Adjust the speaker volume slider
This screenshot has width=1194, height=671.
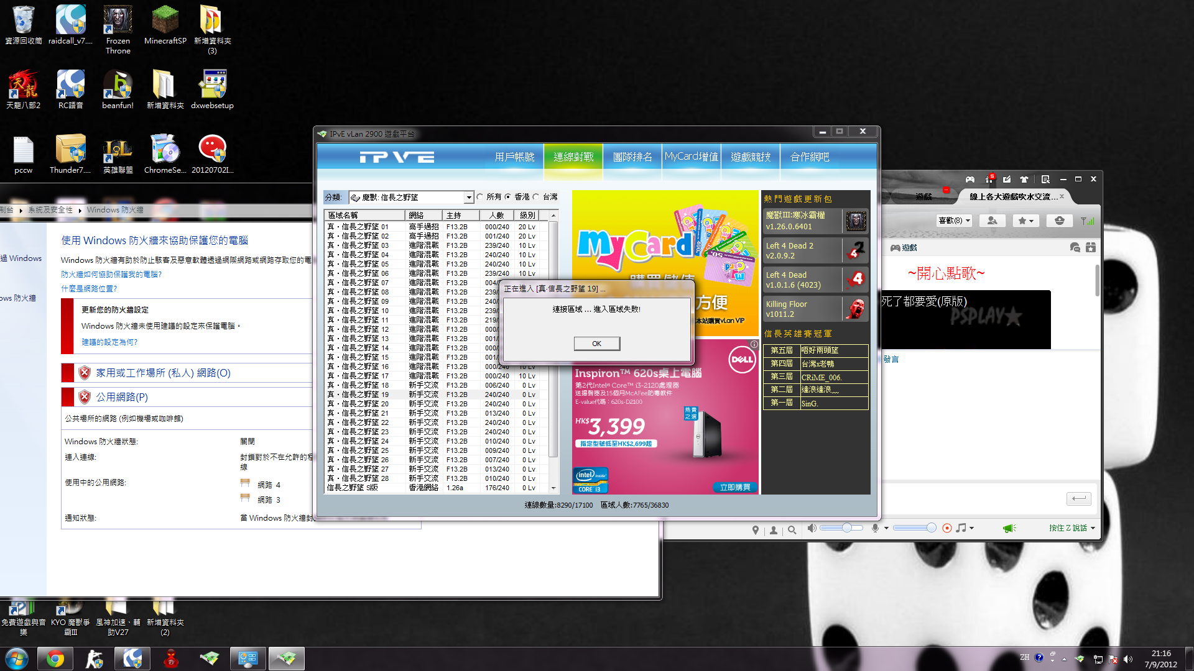846,527
